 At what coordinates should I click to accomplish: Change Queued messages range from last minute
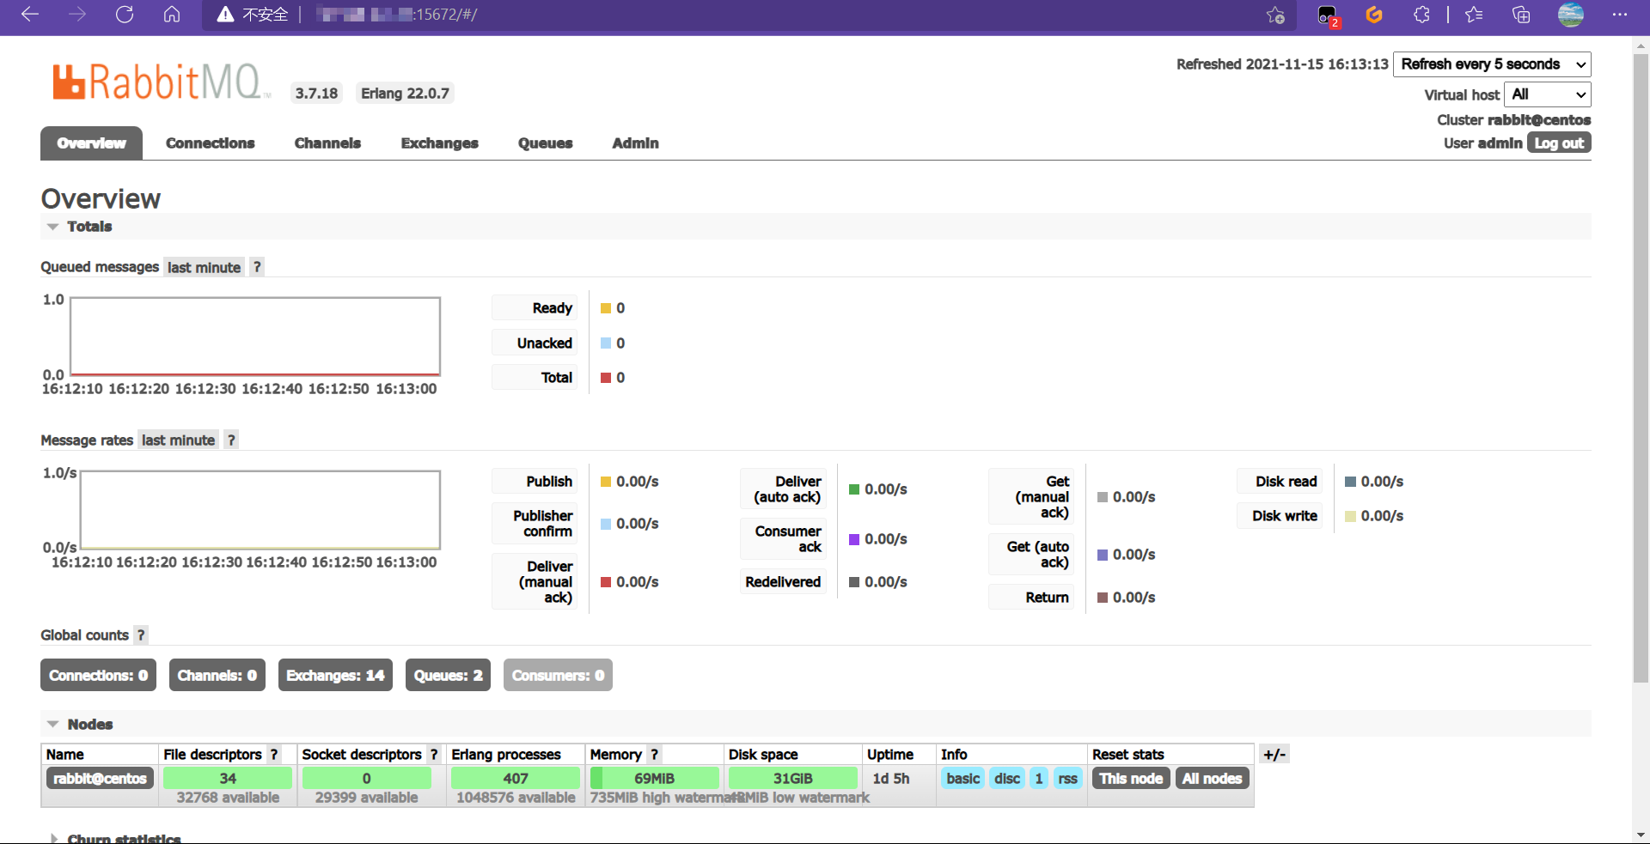[x=205, y=268]
